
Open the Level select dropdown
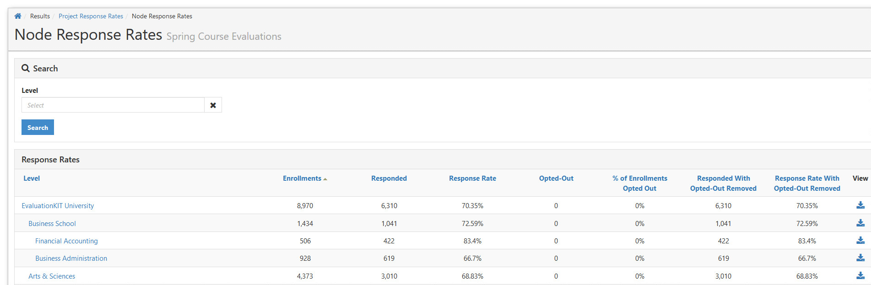113,105
